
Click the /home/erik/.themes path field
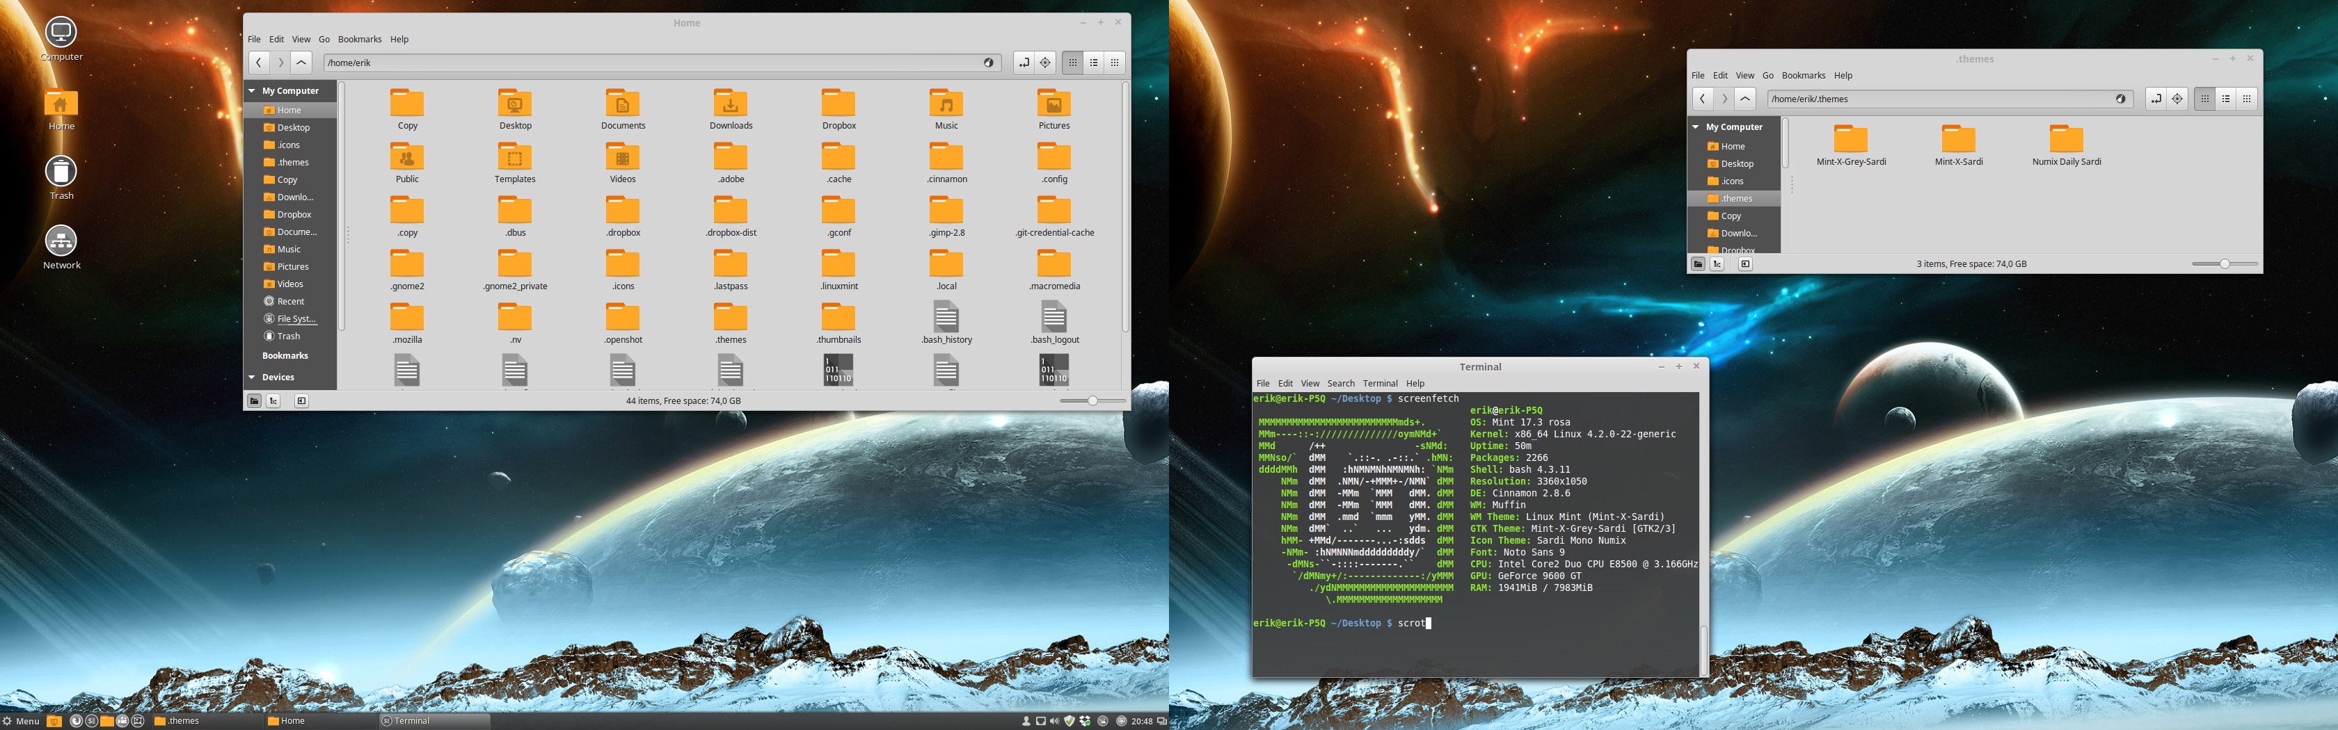point(1950,99)
